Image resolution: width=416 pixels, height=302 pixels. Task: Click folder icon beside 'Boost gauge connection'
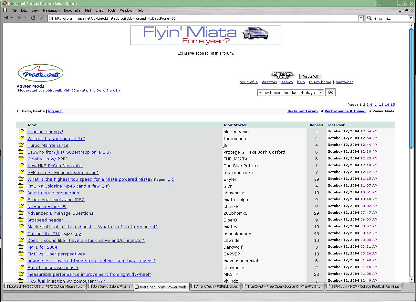[x=21, y=192]
